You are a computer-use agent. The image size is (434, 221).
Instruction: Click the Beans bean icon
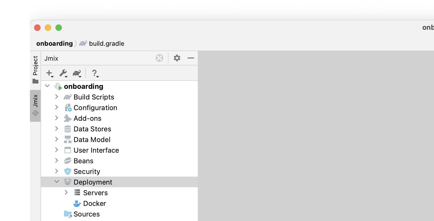pos(68,161)
